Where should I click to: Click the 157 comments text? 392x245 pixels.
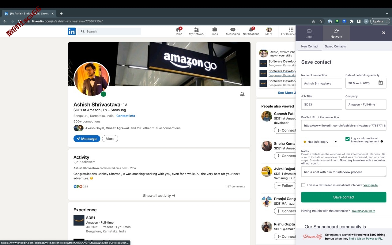(x=236, y=186)
